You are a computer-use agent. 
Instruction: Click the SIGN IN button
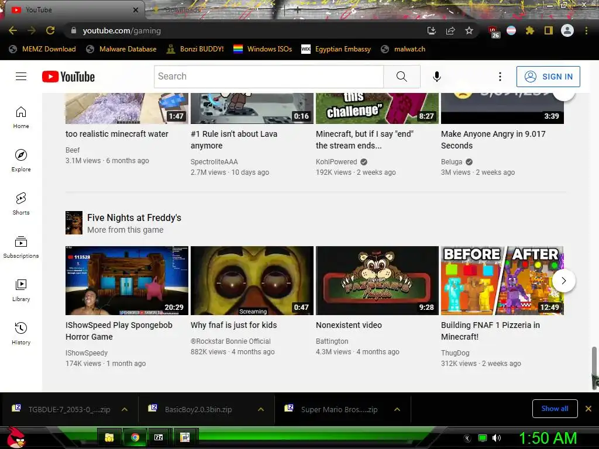[x=548, y=77]
